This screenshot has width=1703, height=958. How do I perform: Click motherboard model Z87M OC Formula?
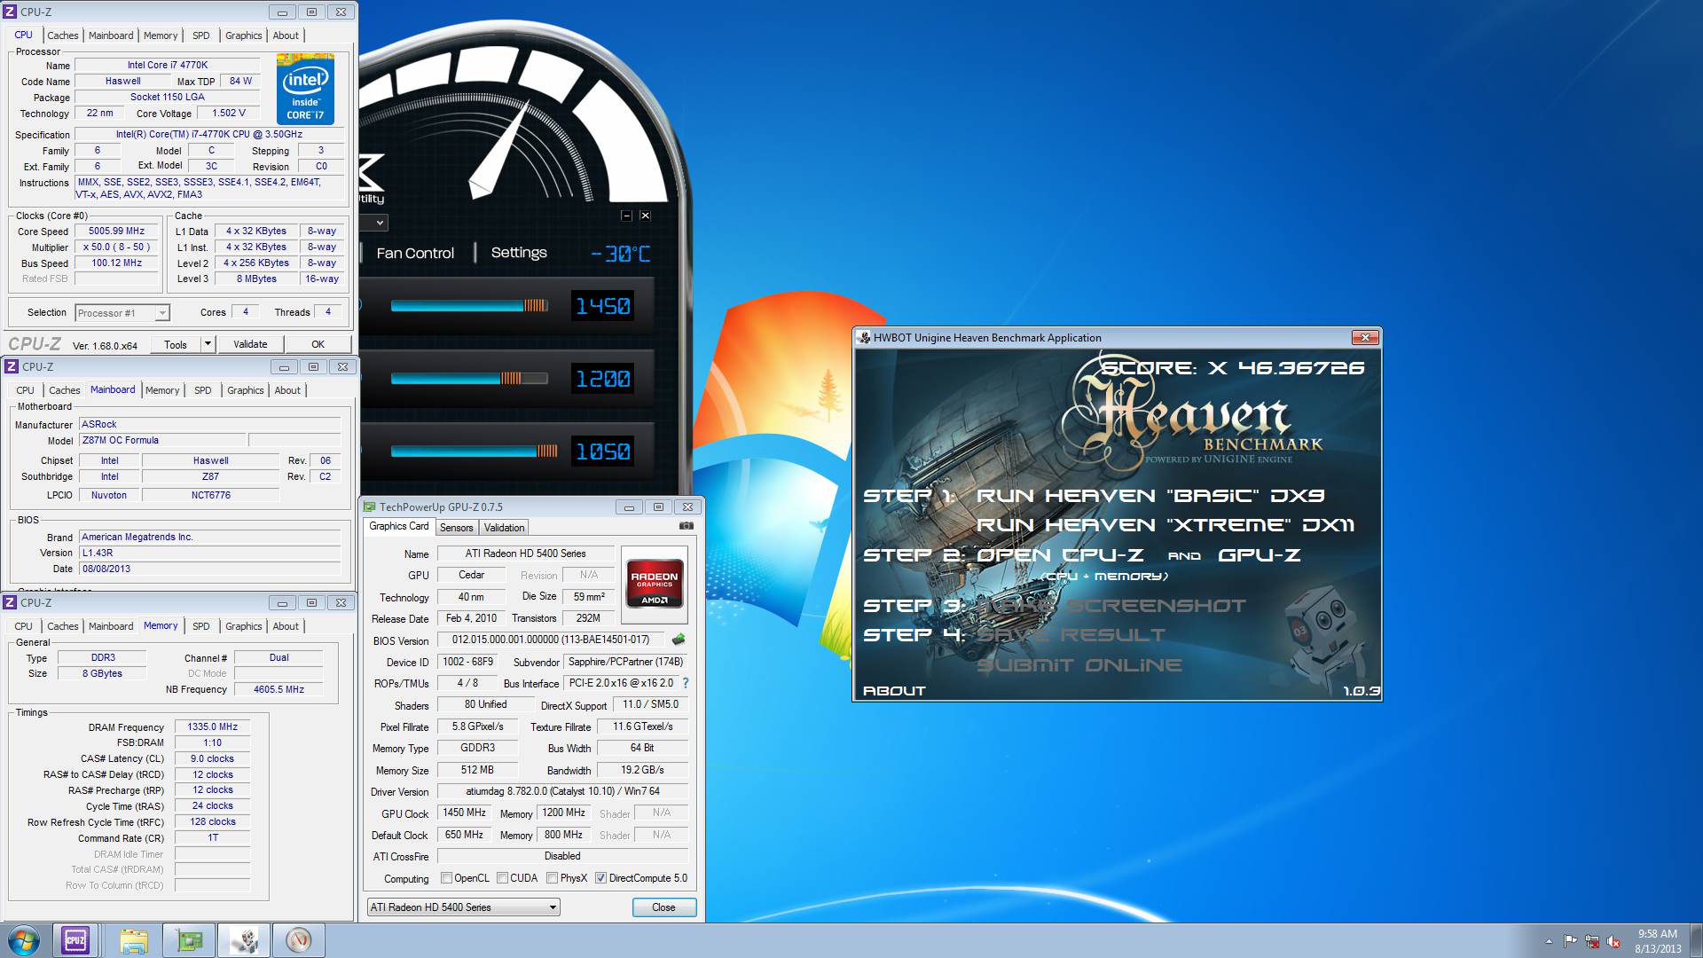click(162, 441)
